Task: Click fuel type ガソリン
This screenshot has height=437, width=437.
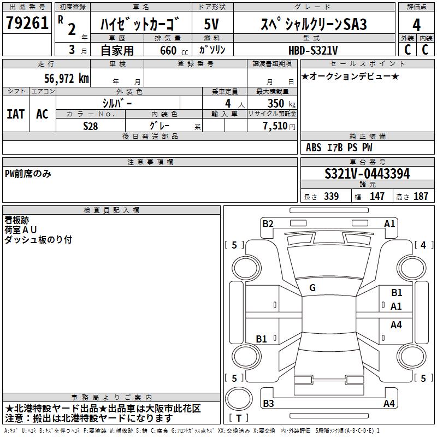Action: (x=212, y=50)
